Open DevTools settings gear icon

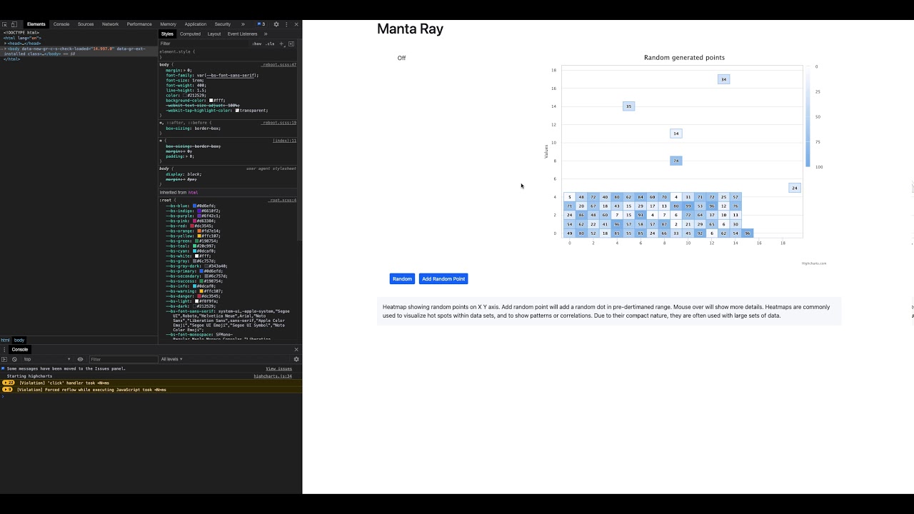pos(276,24)
